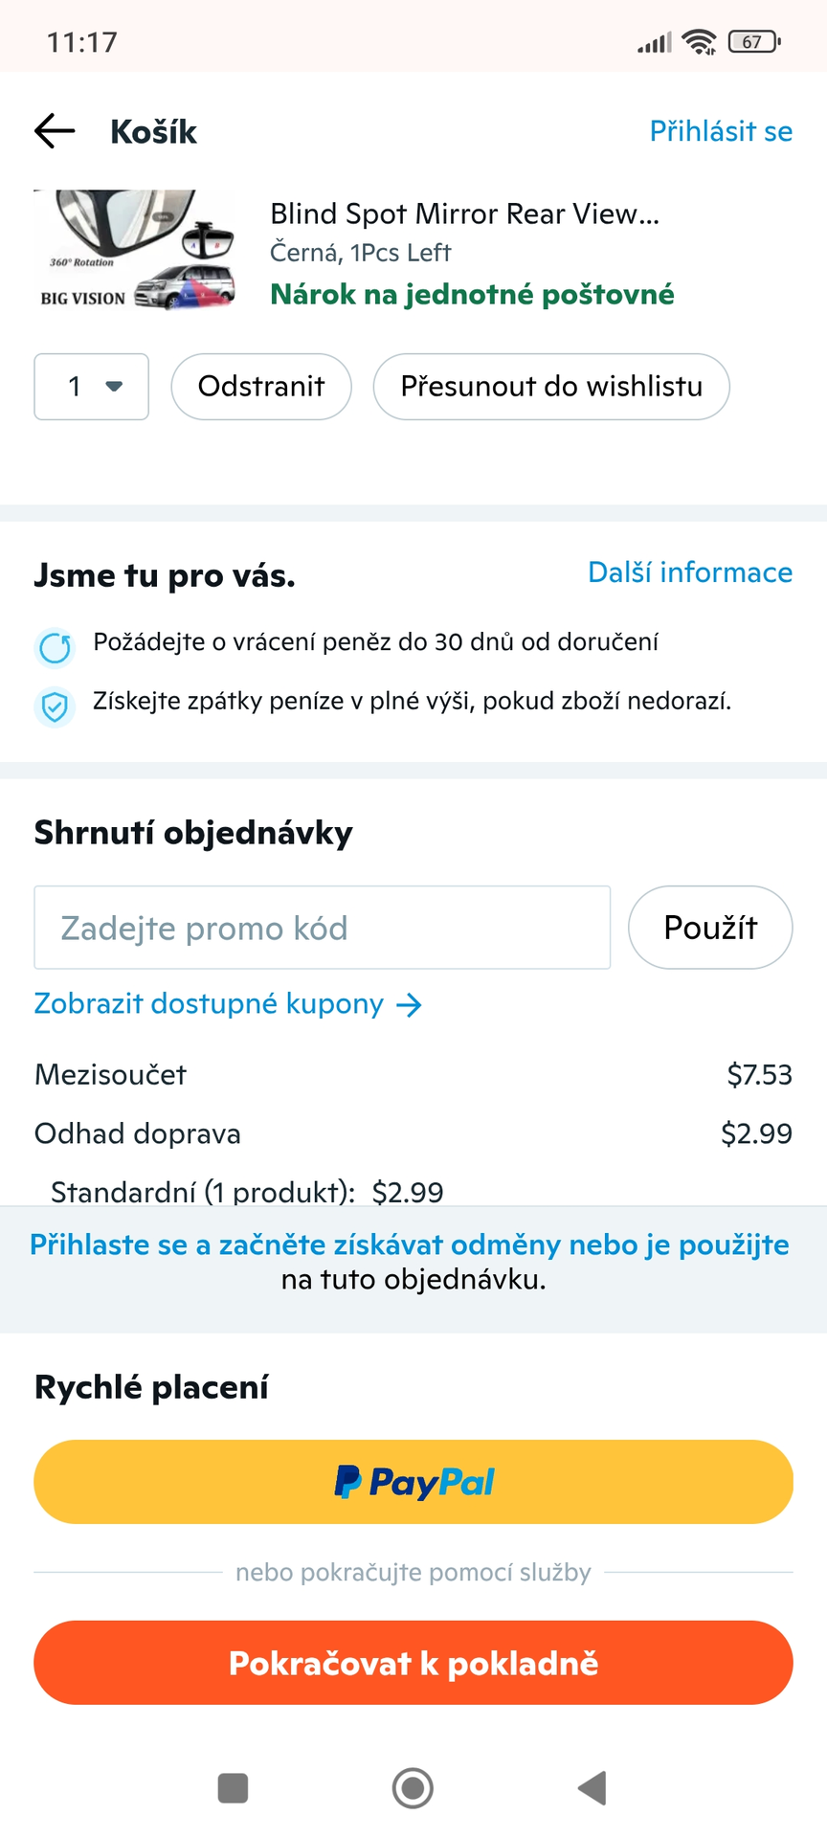This screenshot has height=1838, width=827.
Task: Open Další informace link
Action: [690, 572]
